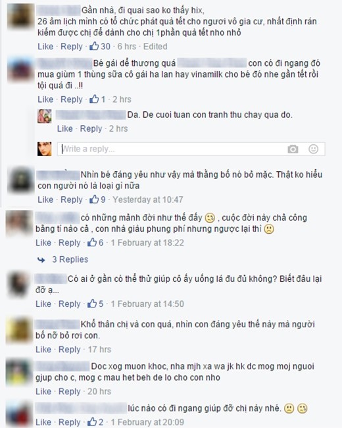The image size is (342, 428).
Task: Open avatar thumbnail next to reply box
Action: (45, 149)
